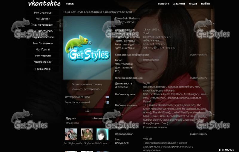239x152 pixels.
Task: Open Мои Фотографии in sidebar
Action: tap(43, 25)
